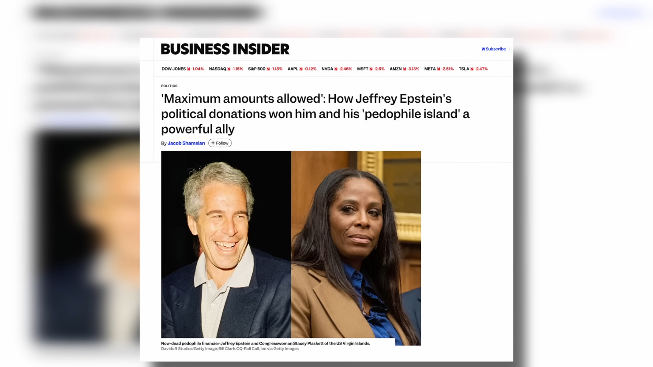Open the AAPL stock ticker
653x367 pixels.
pyautogui.click(x=302, y=69)
